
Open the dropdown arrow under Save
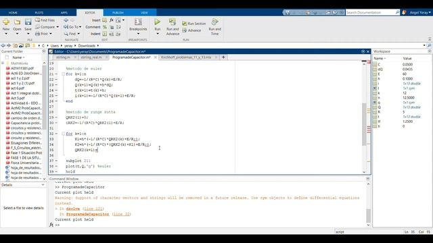click(28, 34)
